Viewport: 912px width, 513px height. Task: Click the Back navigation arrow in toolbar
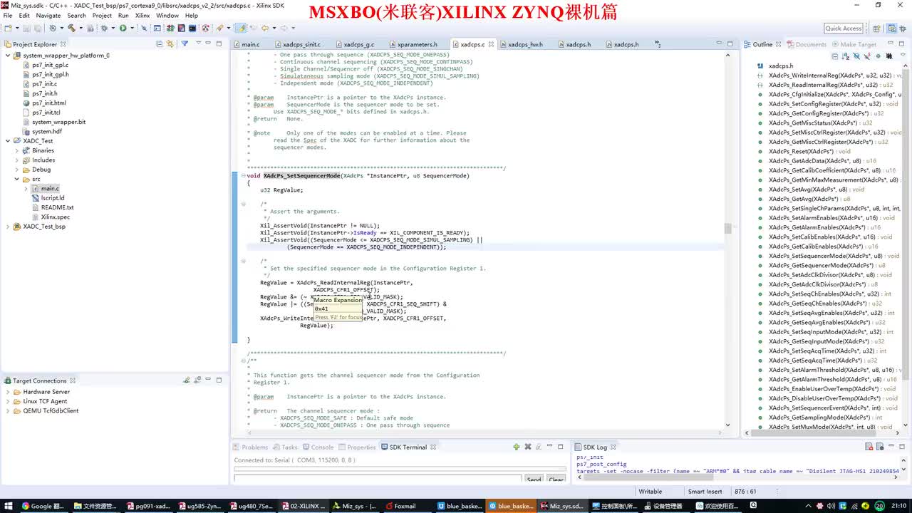click(264, 28)
